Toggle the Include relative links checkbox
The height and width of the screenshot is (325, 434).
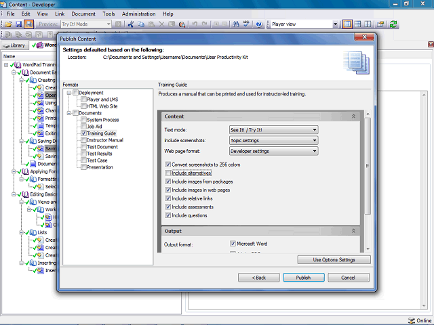[167, 198]
